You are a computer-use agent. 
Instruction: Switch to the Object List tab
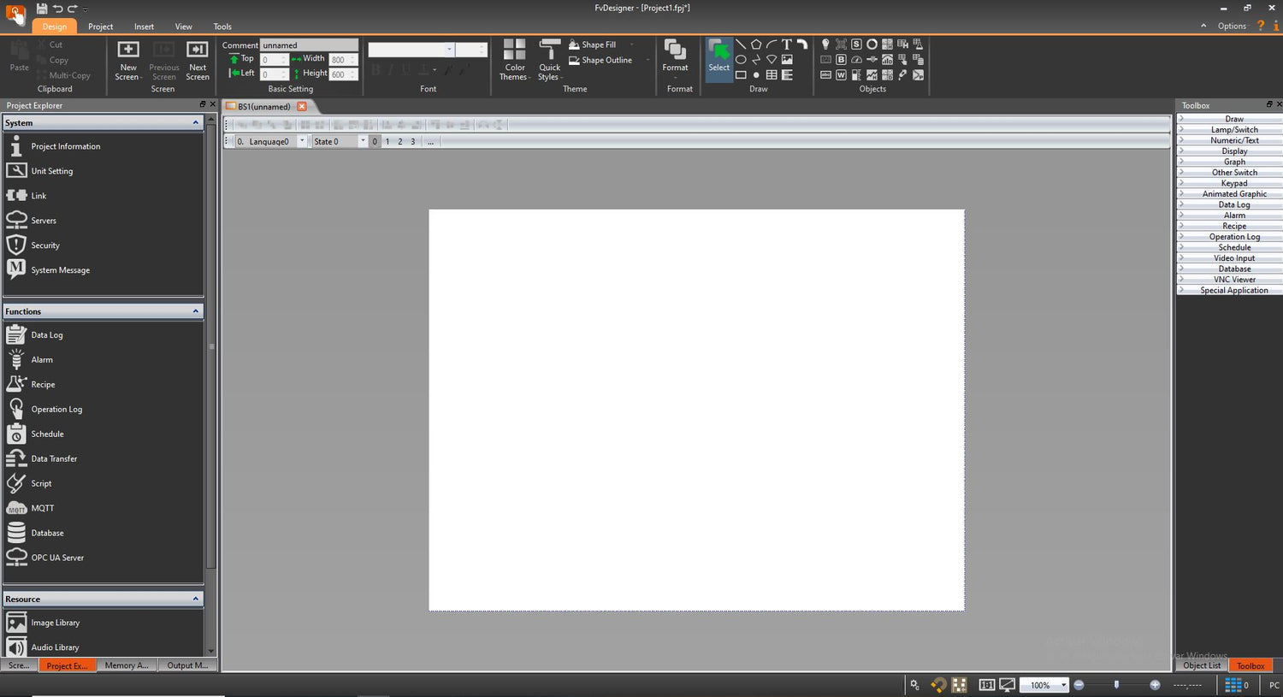(x=1202, y=665)
